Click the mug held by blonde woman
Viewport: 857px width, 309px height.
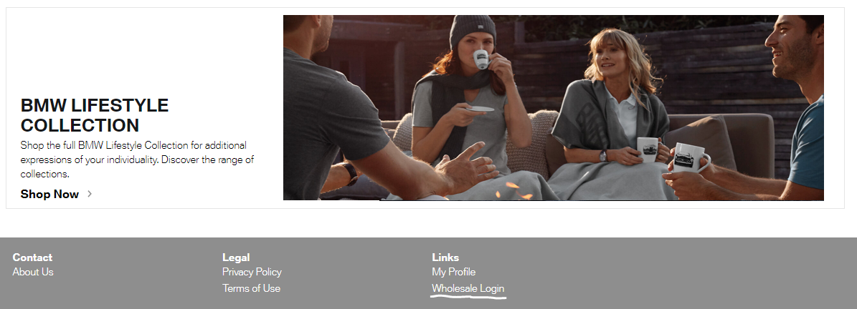pyautogui.click(x=647, y=149)
